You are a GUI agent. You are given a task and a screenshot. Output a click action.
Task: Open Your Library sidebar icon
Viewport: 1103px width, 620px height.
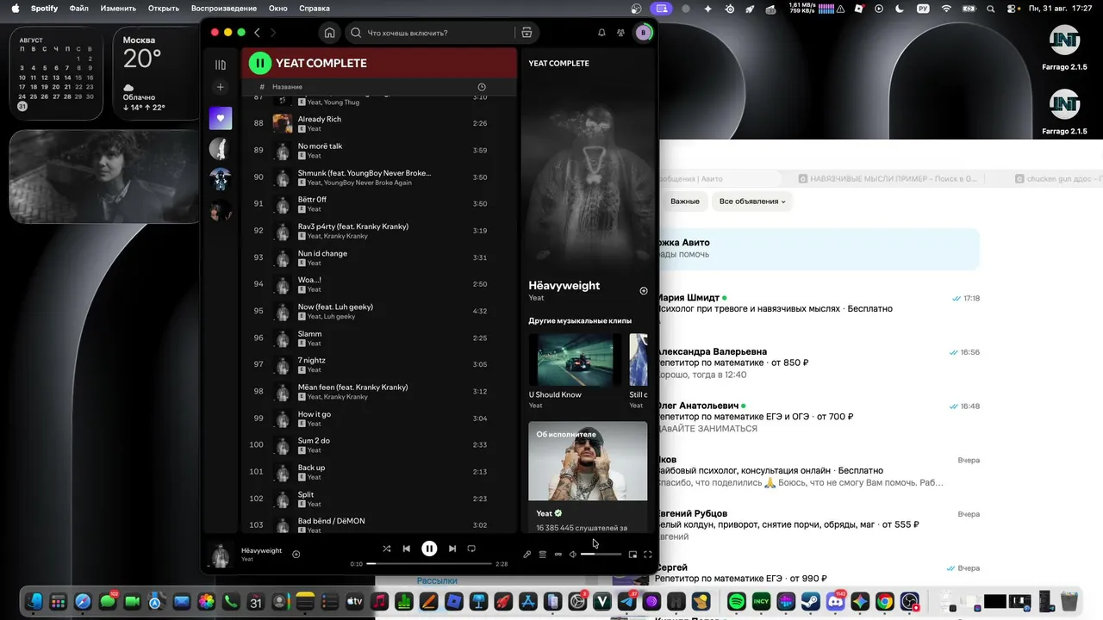tap(221, 65)
